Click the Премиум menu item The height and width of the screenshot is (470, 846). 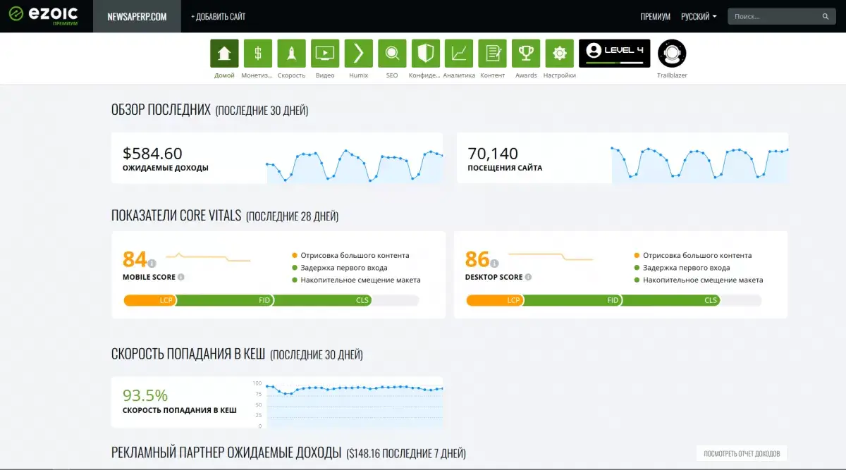pyautogui.click(x=655, y=16)
